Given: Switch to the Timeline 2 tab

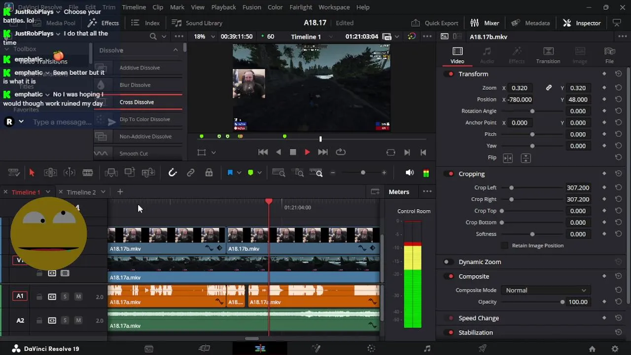Looking at the screenshot, I should click(x=81, y=192).
